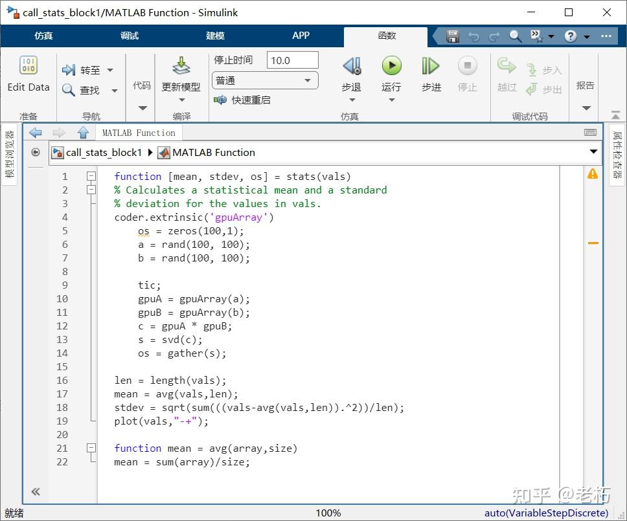Switch to the 仿真 tab
The width and height of the screenshot is (627, 521).
pos(43,36)
